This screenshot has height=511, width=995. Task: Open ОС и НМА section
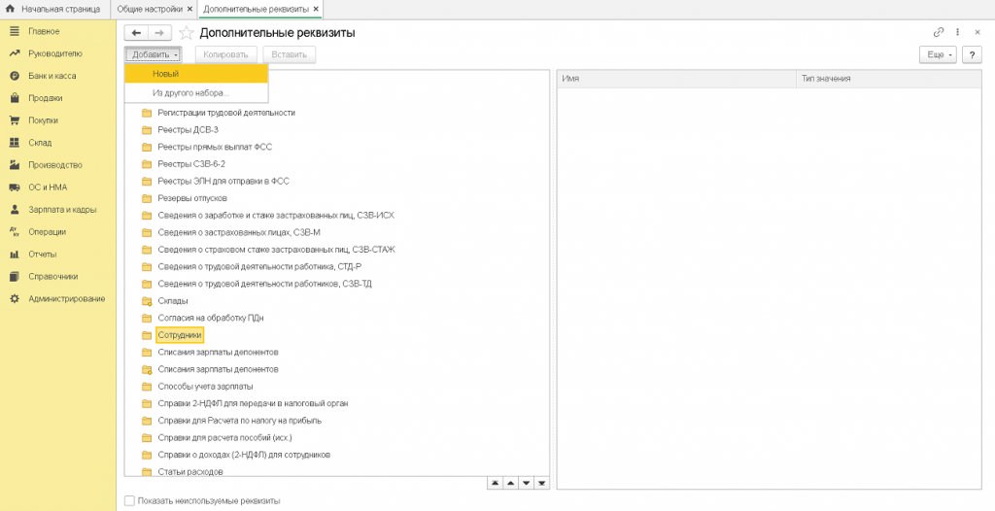point(48,187)
